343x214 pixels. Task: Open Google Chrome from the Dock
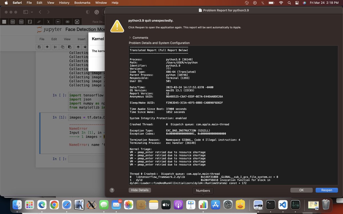coord(54,204)
